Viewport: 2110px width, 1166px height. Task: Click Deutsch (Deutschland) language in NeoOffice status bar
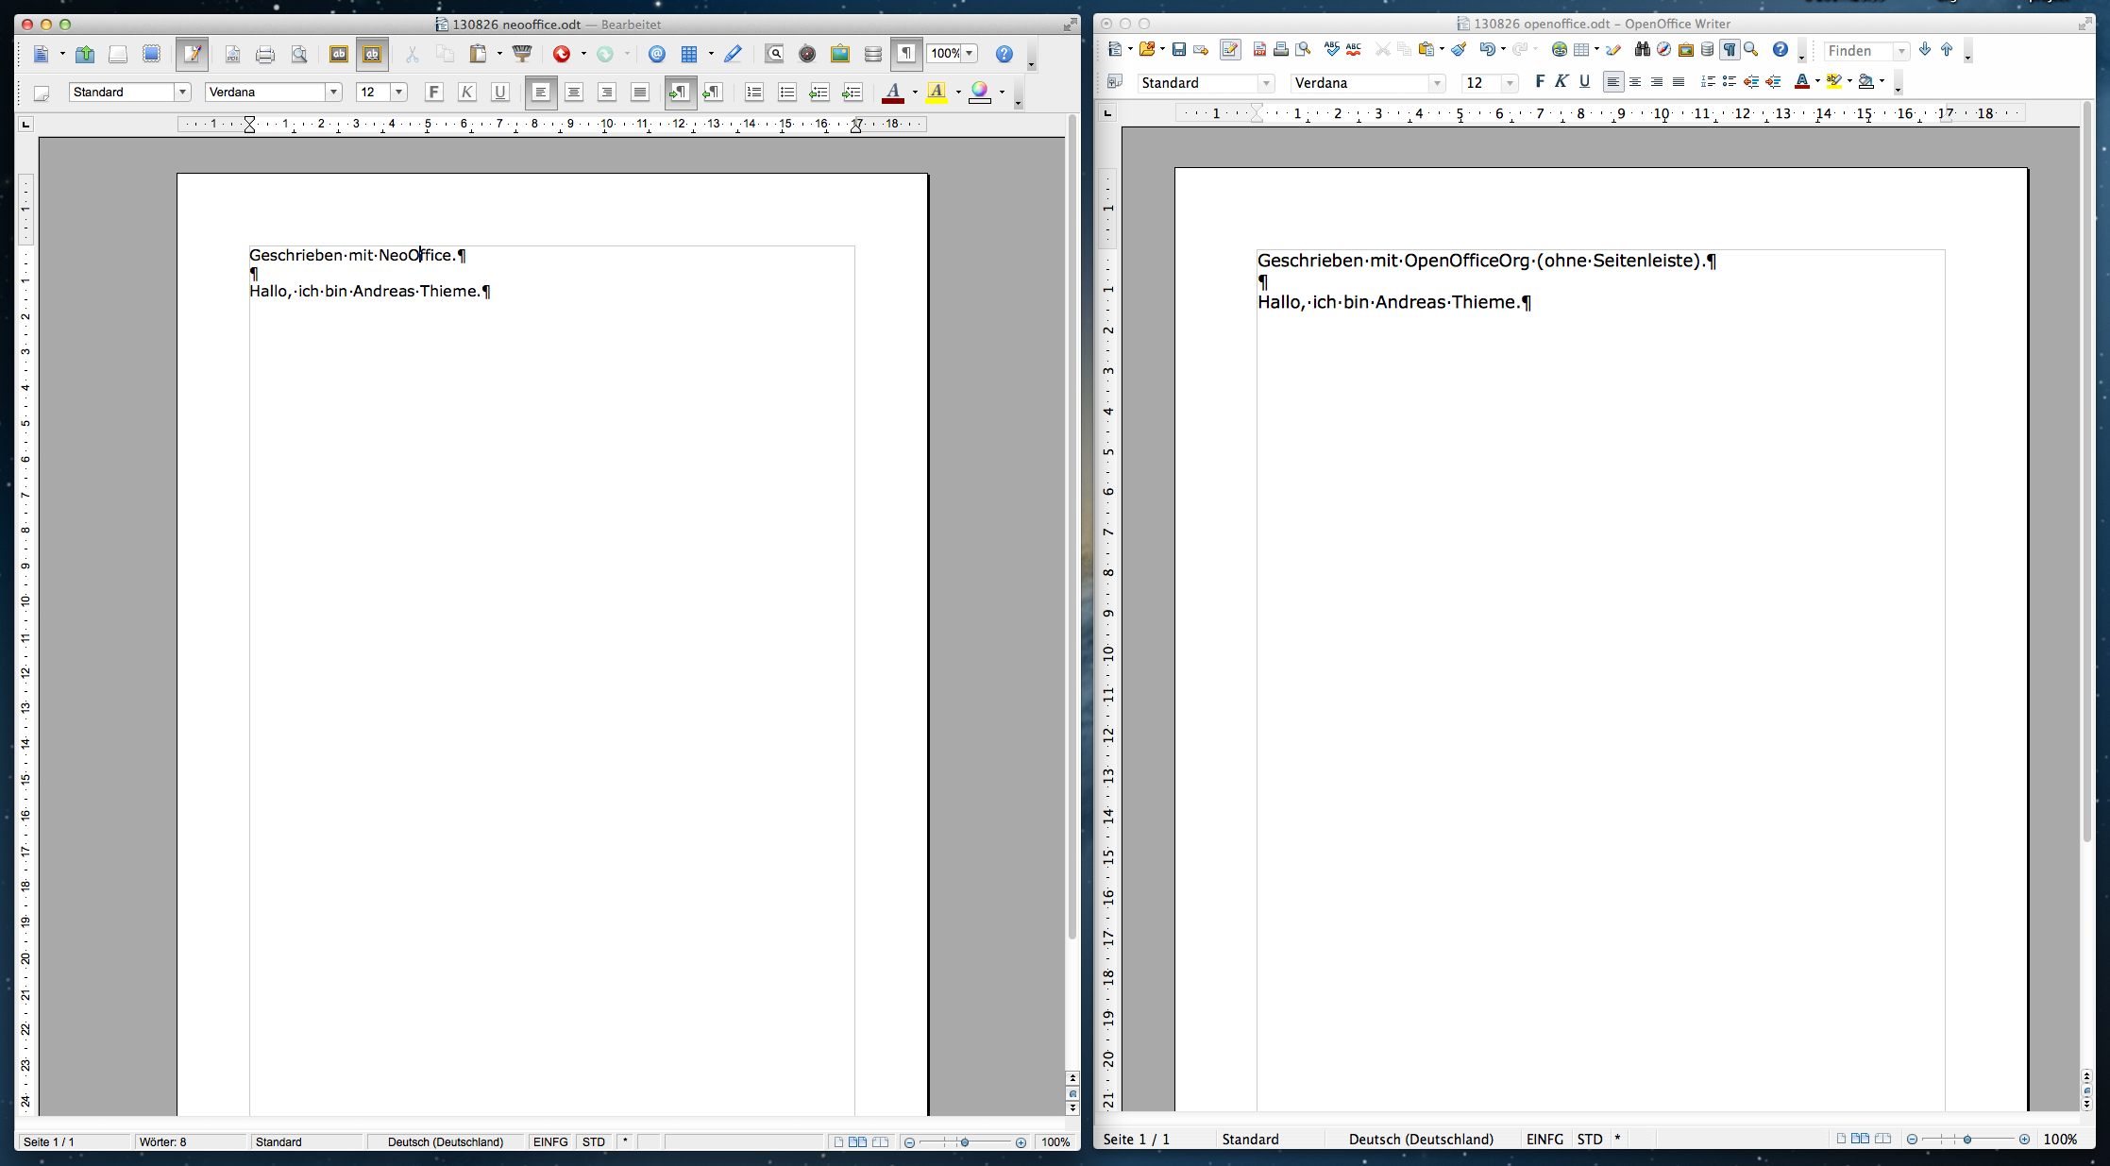tap(446, 1142)
